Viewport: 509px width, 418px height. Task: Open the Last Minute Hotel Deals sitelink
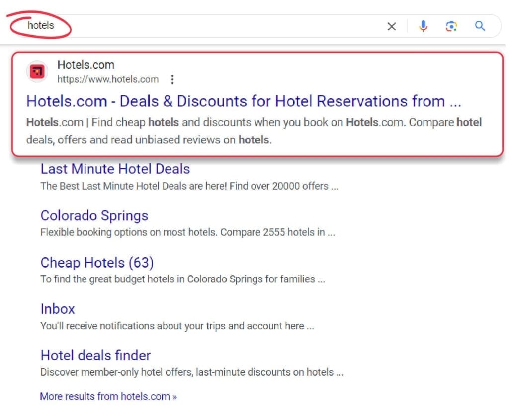click(x=115, y=169)
